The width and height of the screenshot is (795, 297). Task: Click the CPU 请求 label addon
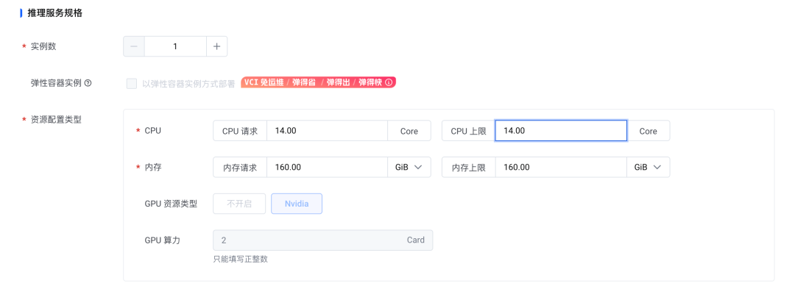point(240,131)
